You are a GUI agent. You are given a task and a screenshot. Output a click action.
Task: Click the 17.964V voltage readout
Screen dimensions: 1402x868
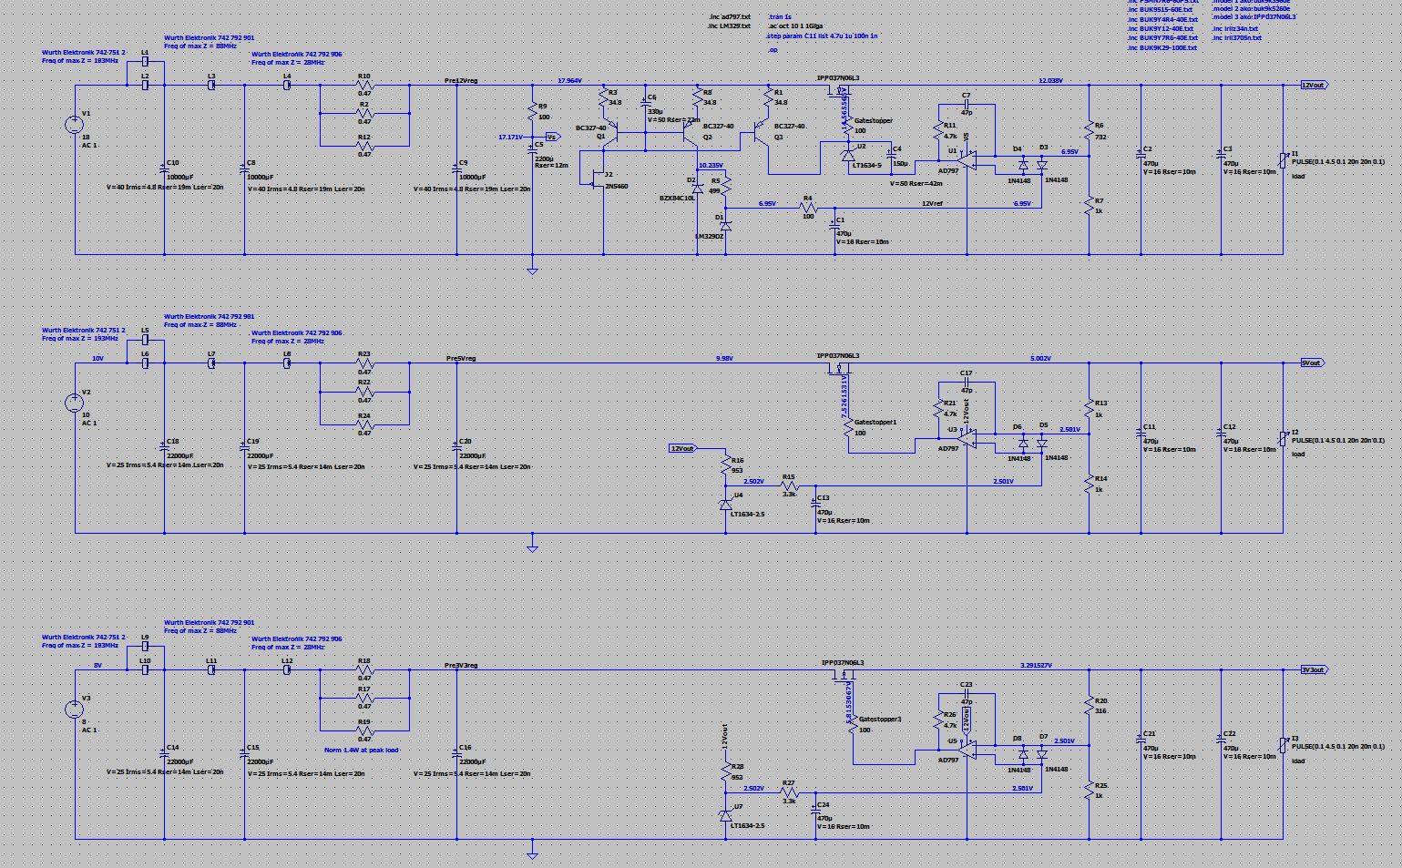(569, 81)
